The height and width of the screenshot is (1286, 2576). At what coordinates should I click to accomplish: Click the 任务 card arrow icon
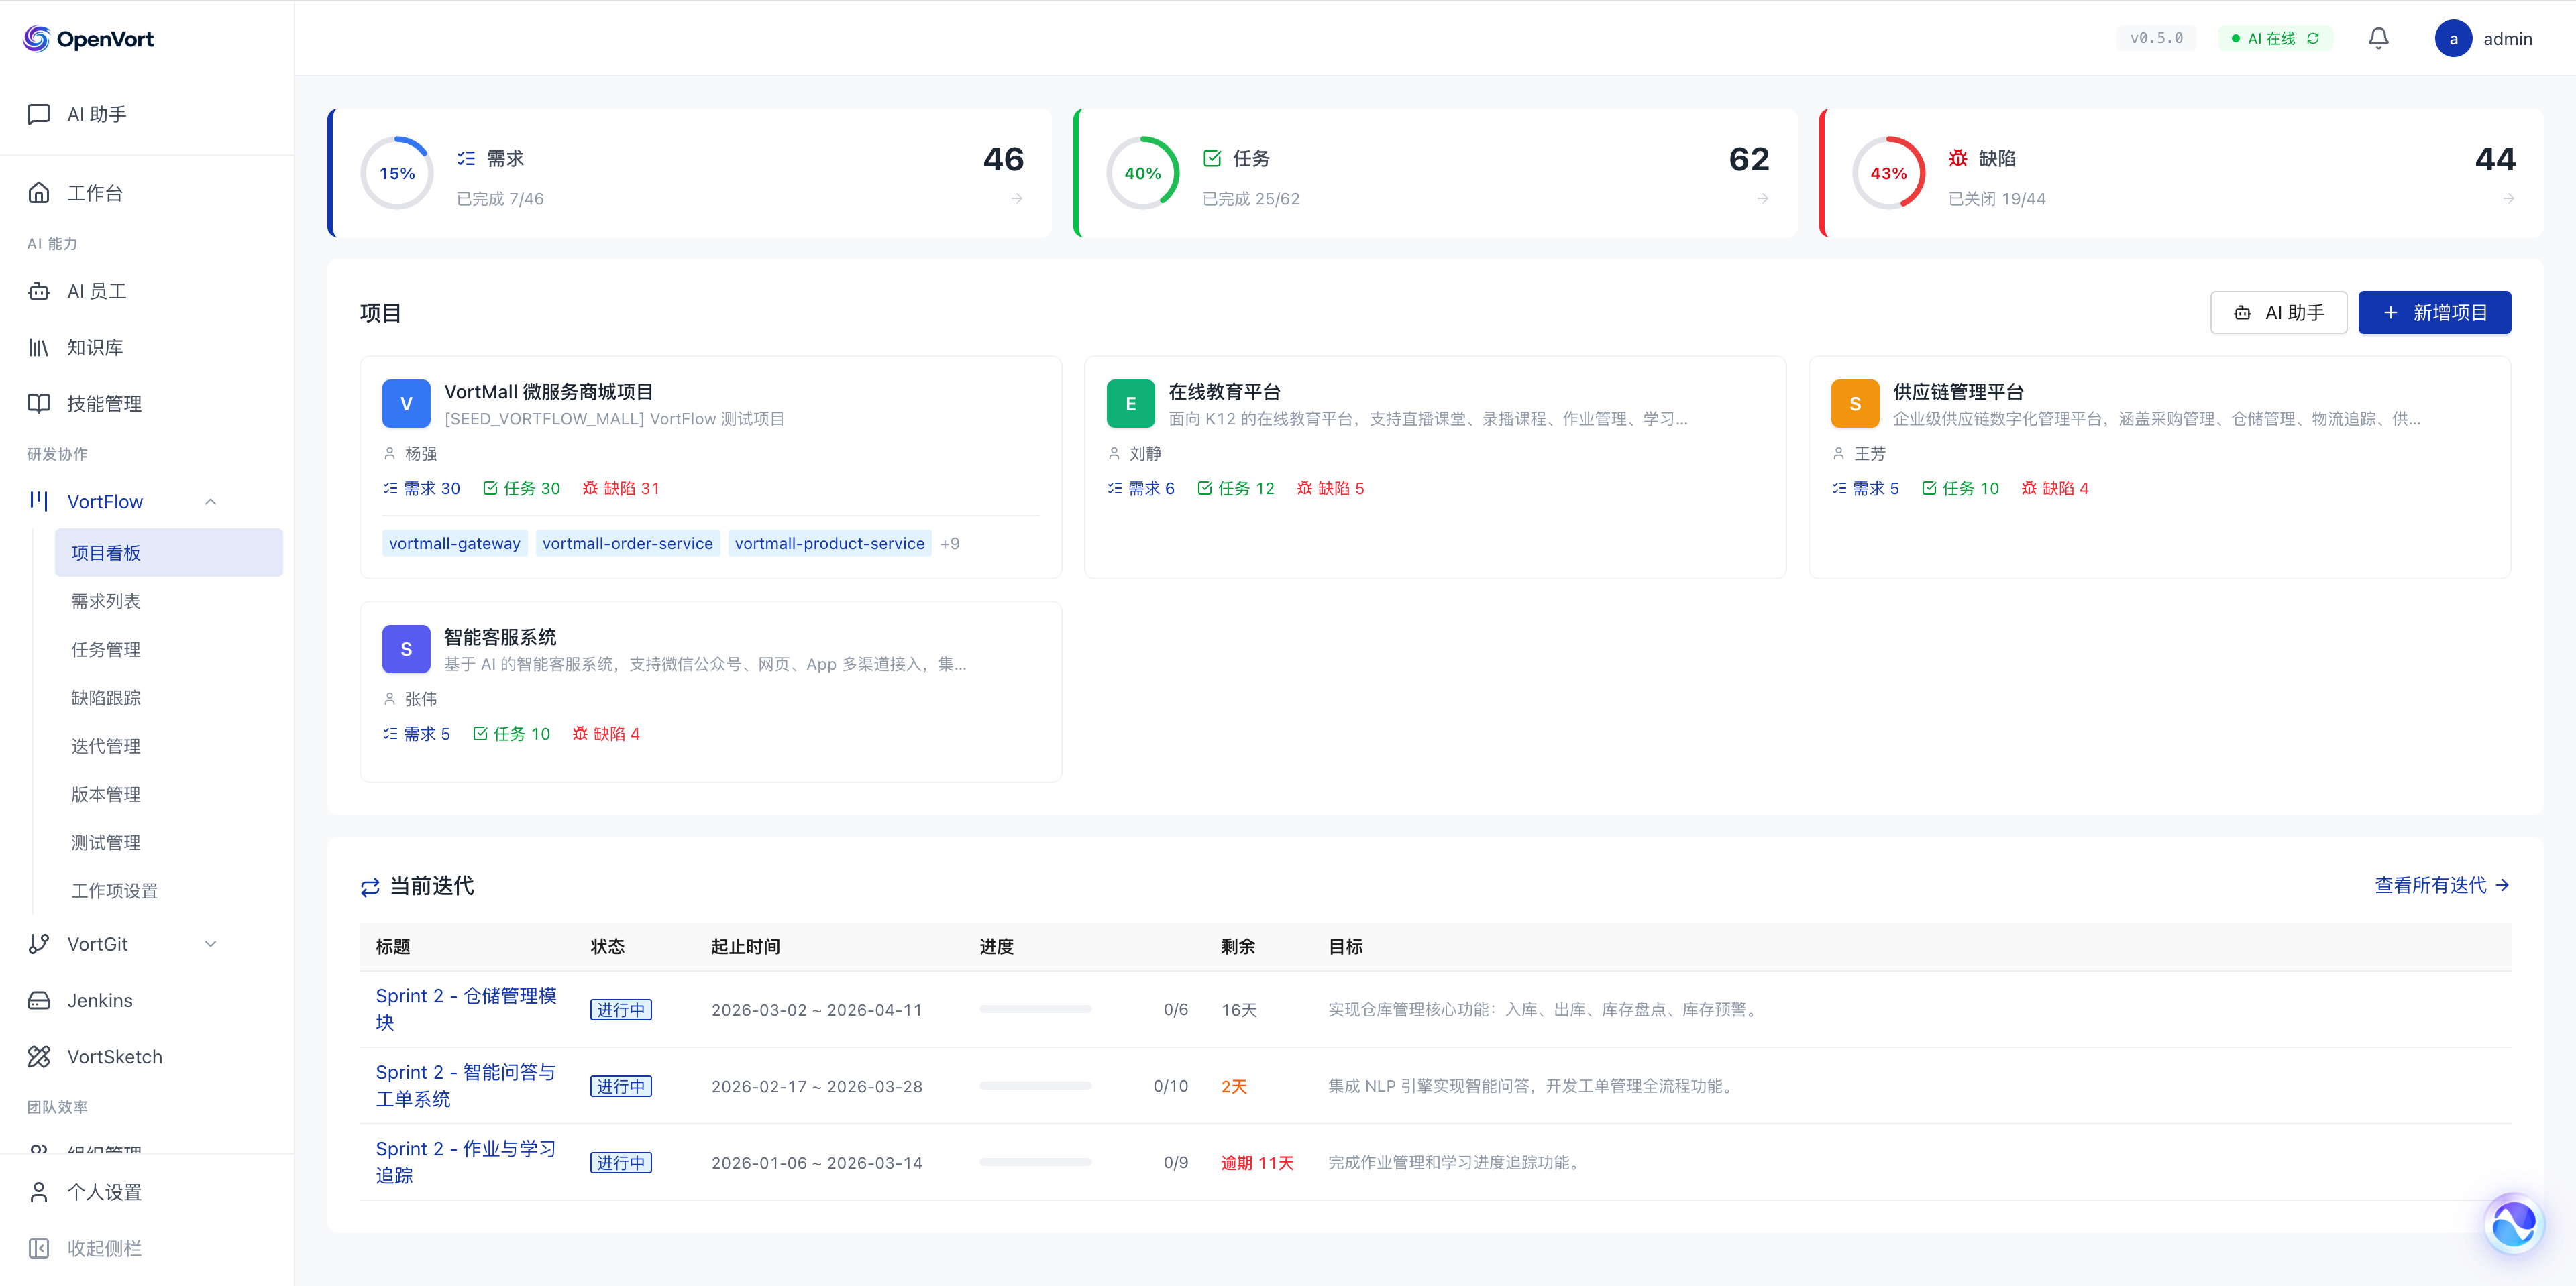(1763, 199)
